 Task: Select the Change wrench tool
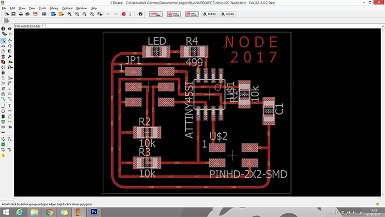coord(9,57)
